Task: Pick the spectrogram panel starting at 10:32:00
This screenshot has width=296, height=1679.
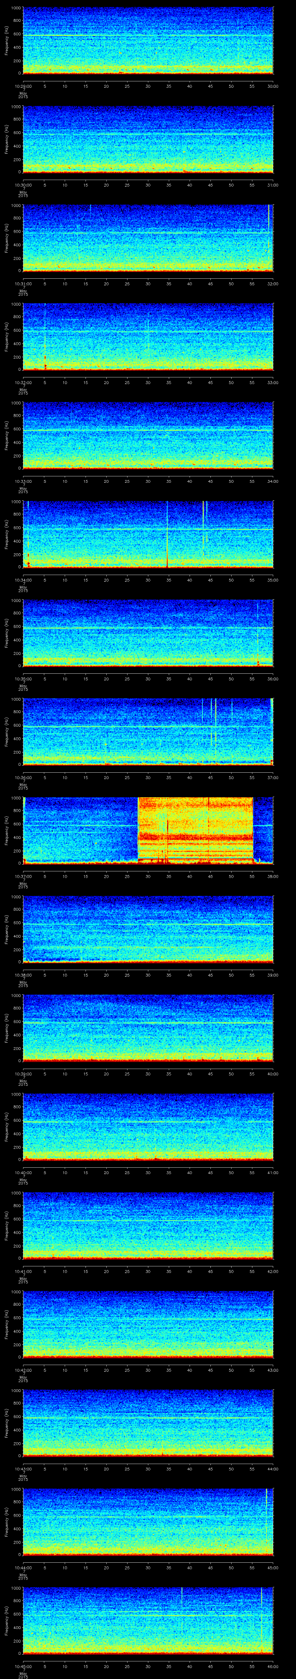Action: (148, 337)
